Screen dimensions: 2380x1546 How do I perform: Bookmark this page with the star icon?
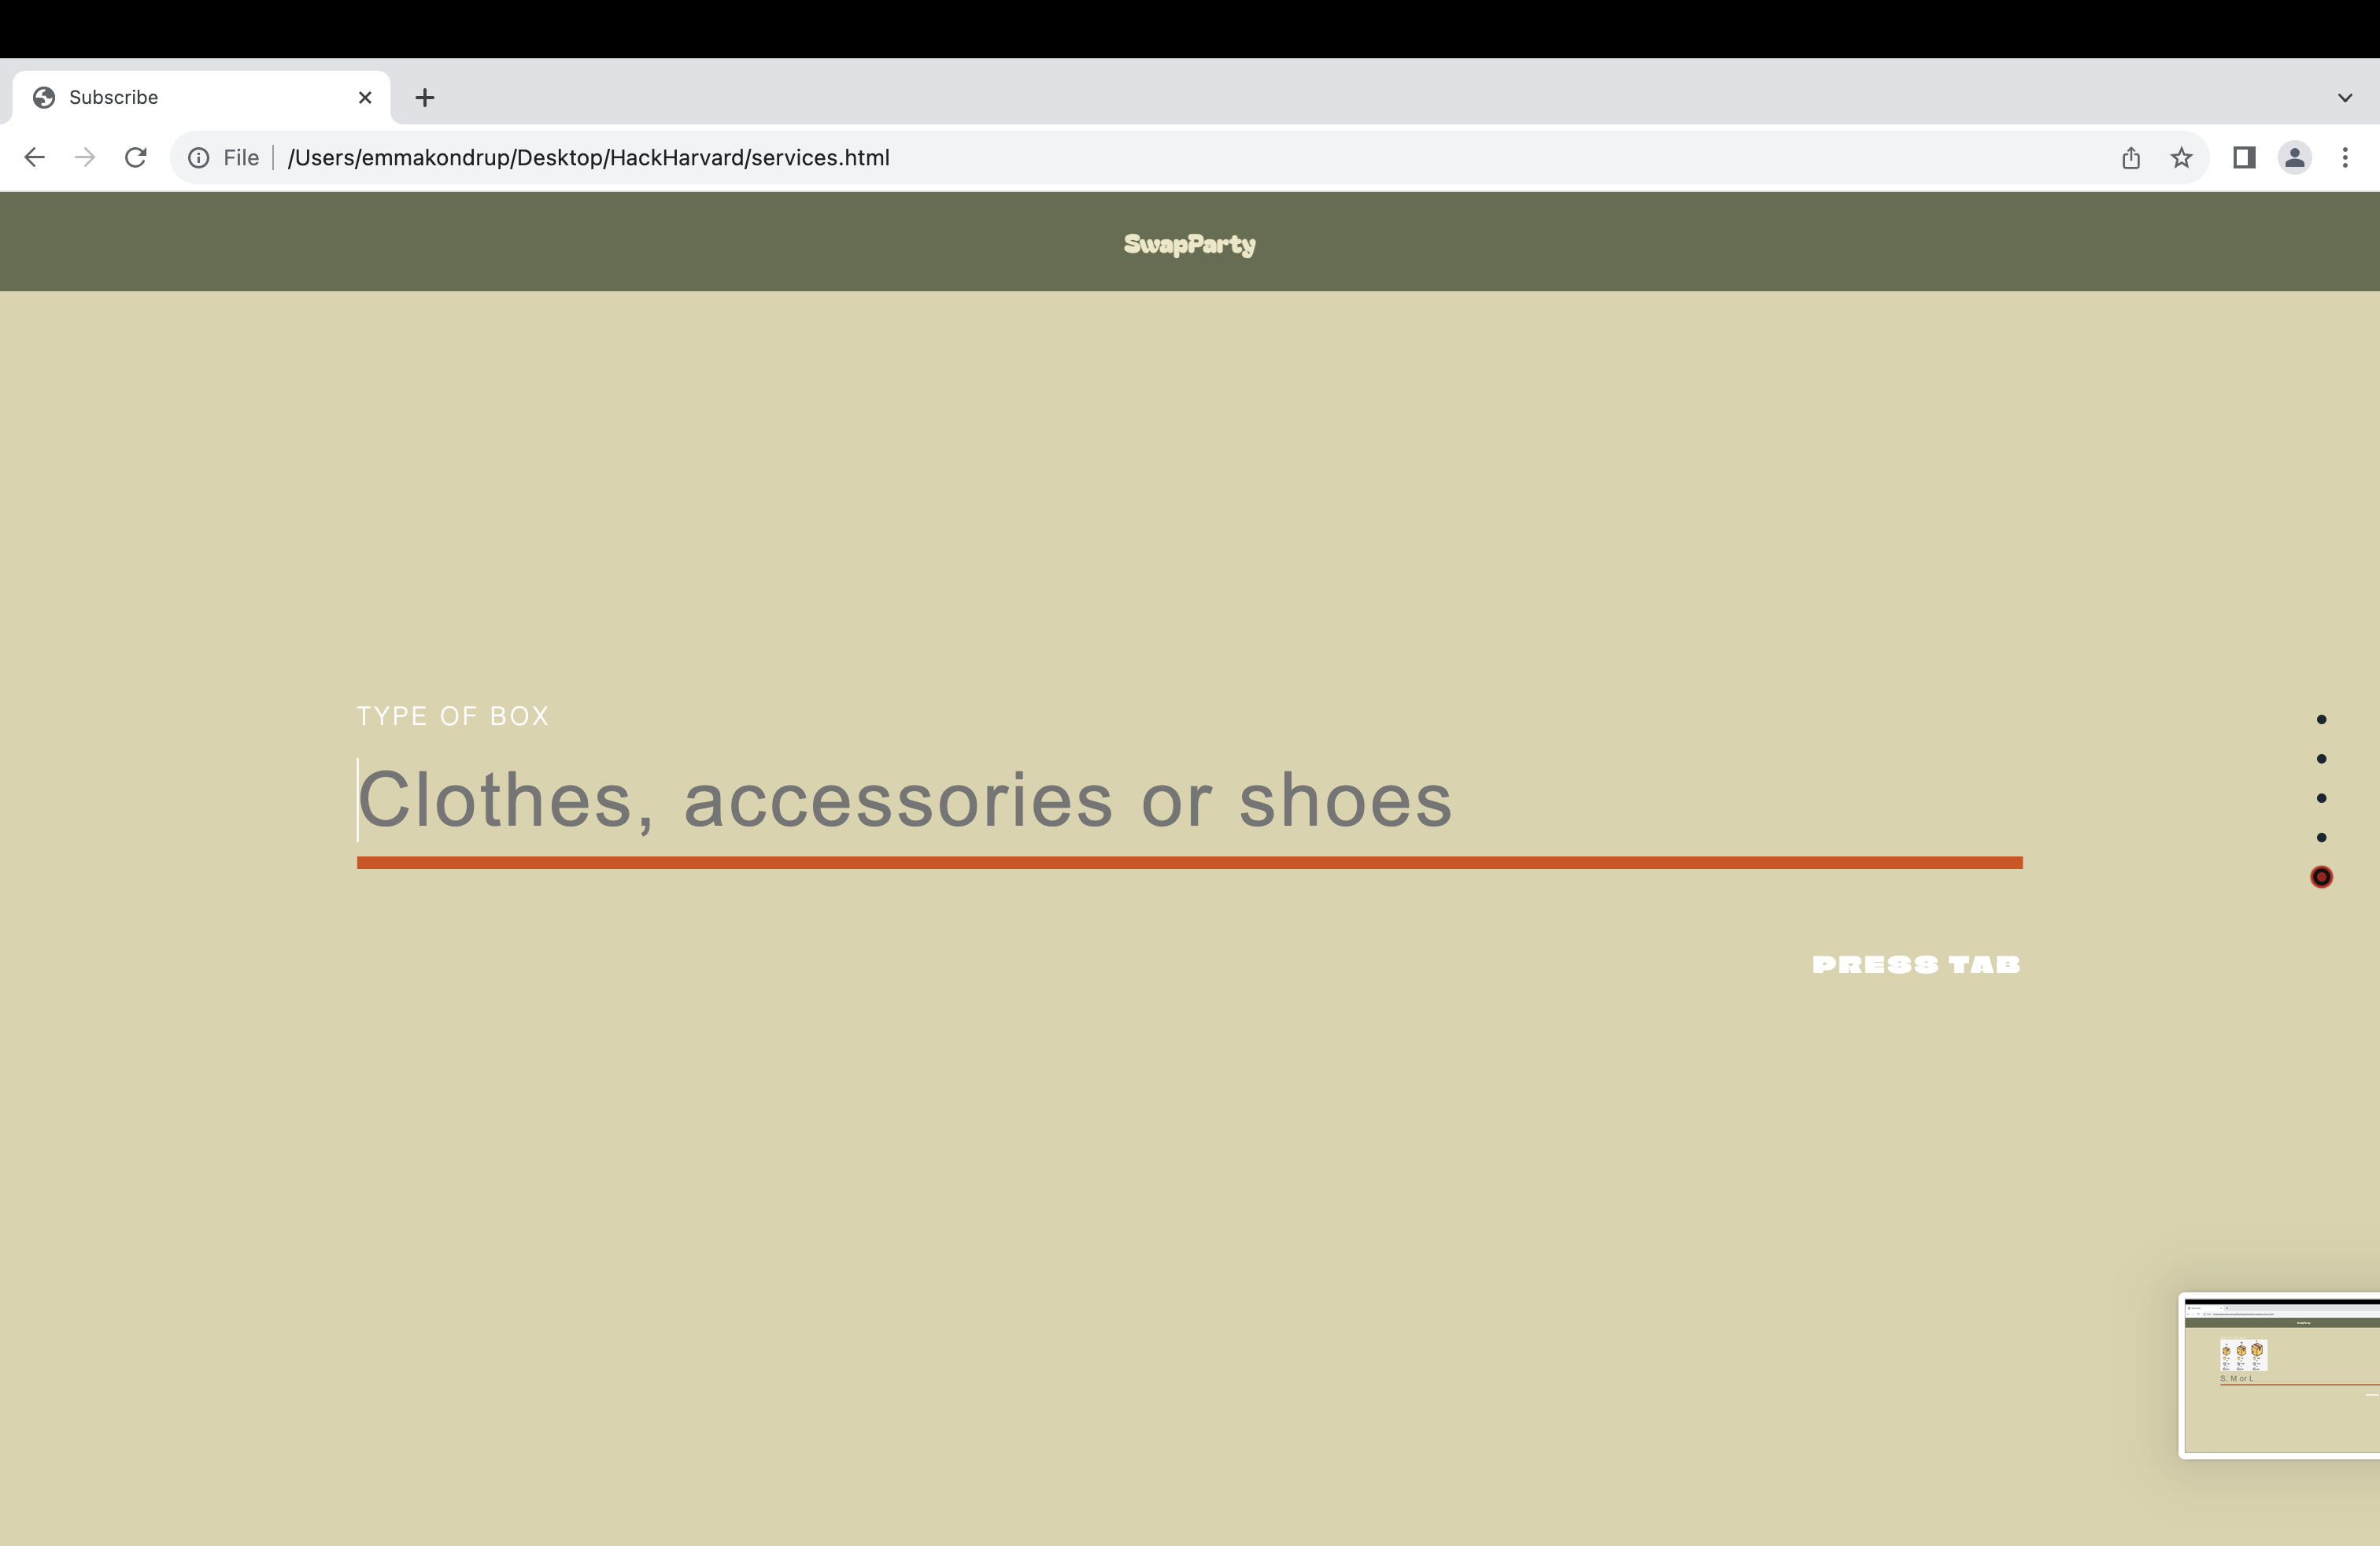pos(2181,157)
